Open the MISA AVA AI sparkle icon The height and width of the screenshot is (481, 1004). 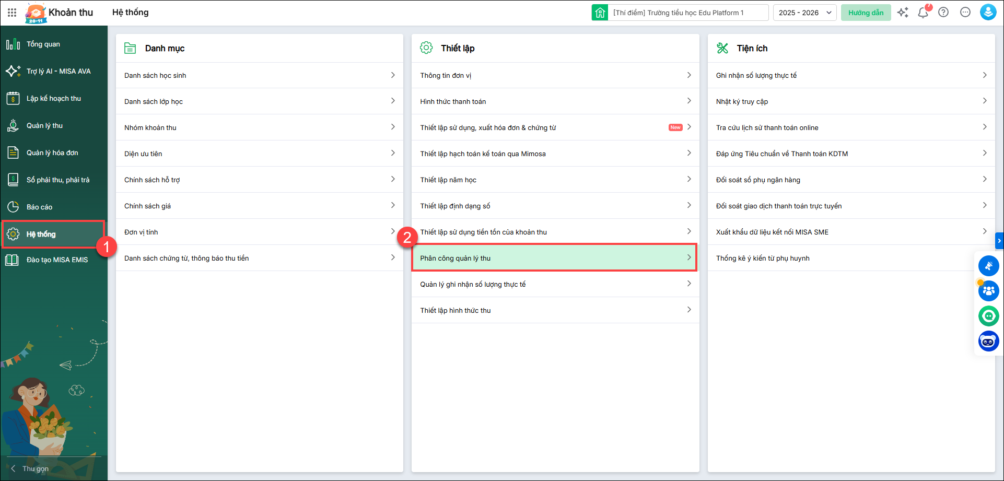pos(903,13)
